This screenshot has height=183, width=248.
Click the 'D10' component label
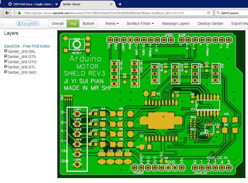(x=226, y=114)
